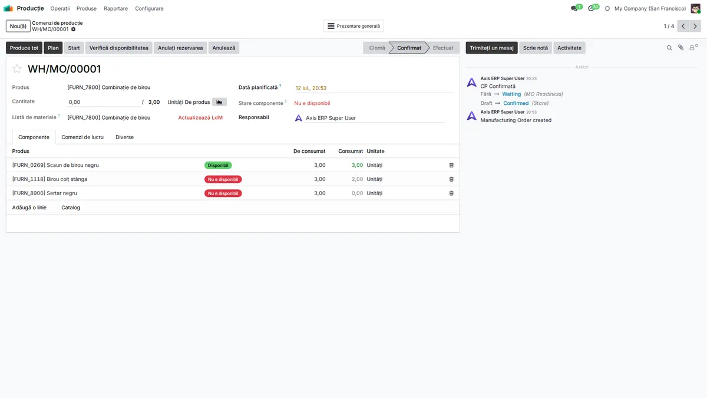This screenshot has width=707, height=398.
Task: Open the Raportare menu
Action: click(115, 8)
